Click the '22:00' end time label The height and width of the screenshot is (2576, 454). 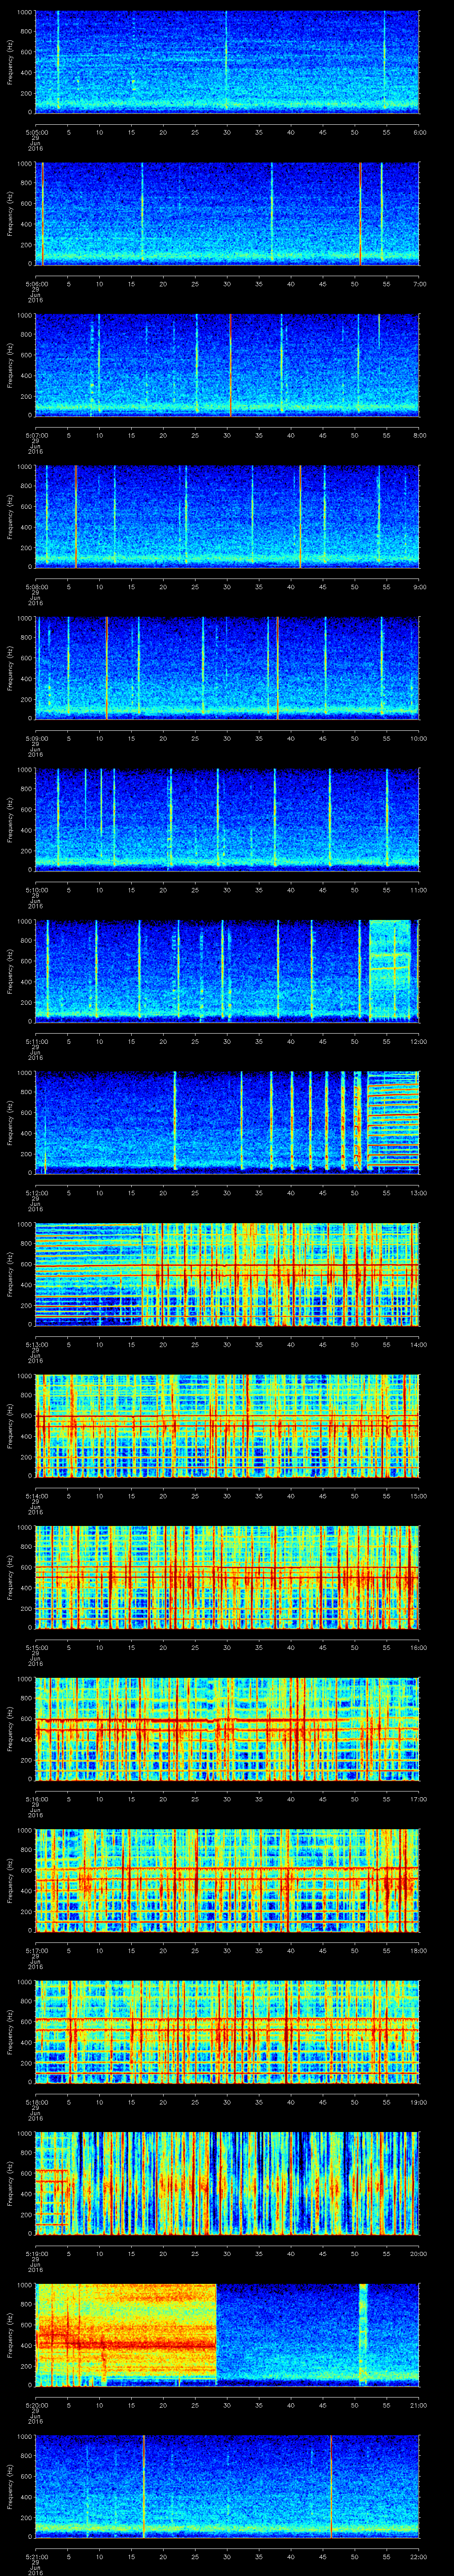pos(418,2556)
